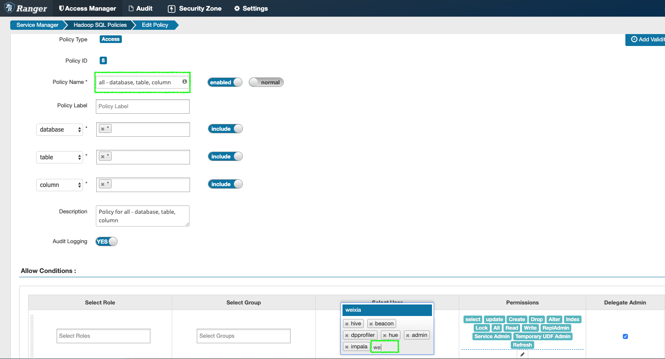665x359 pixels.
Task: Remove the asterisk from database field
Action: [x=103, y=129]
